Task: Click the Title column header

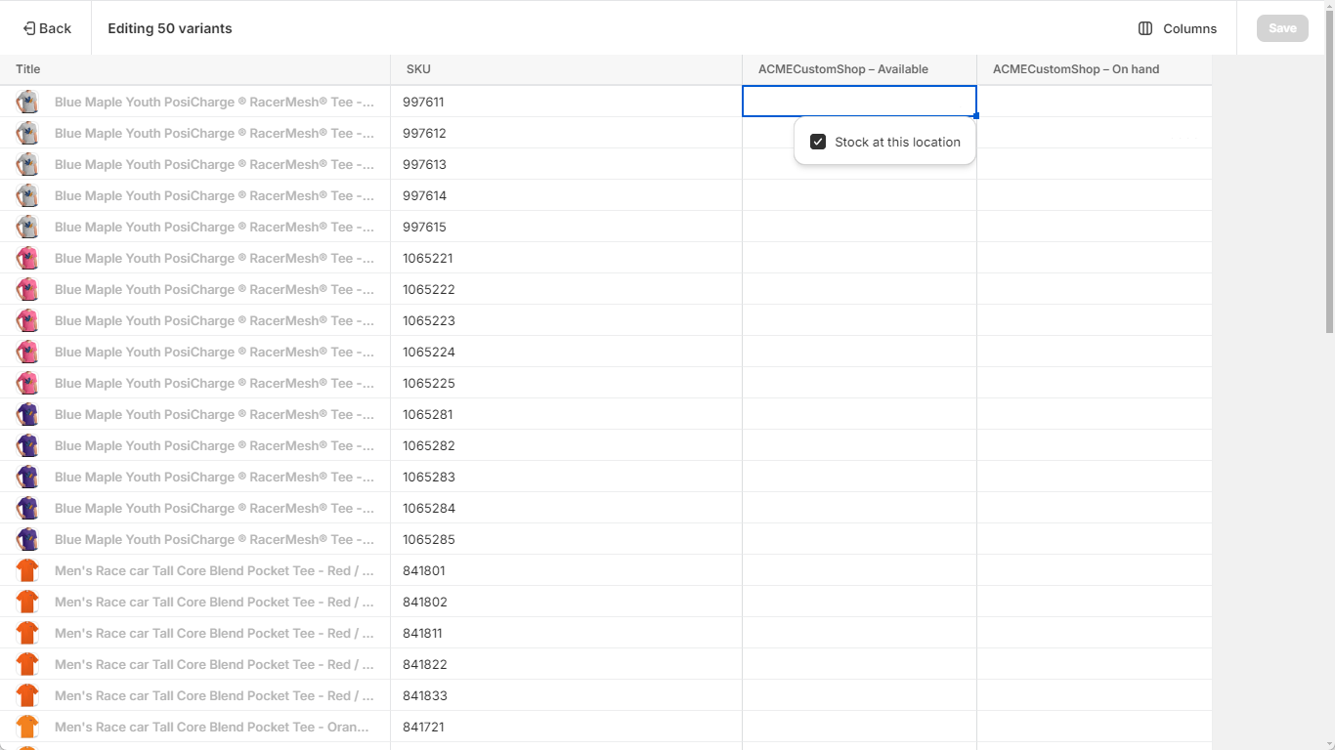Action: [x=27, y=68]
